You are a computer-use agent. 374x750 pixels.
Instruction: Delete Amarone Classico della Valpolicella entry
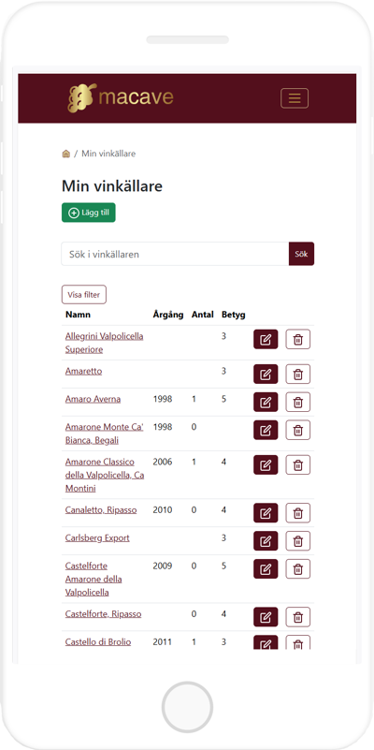298,464
